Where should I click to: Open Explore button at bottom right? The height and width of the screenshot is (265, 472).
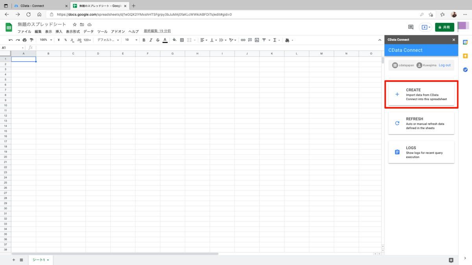tap(451, 260)
